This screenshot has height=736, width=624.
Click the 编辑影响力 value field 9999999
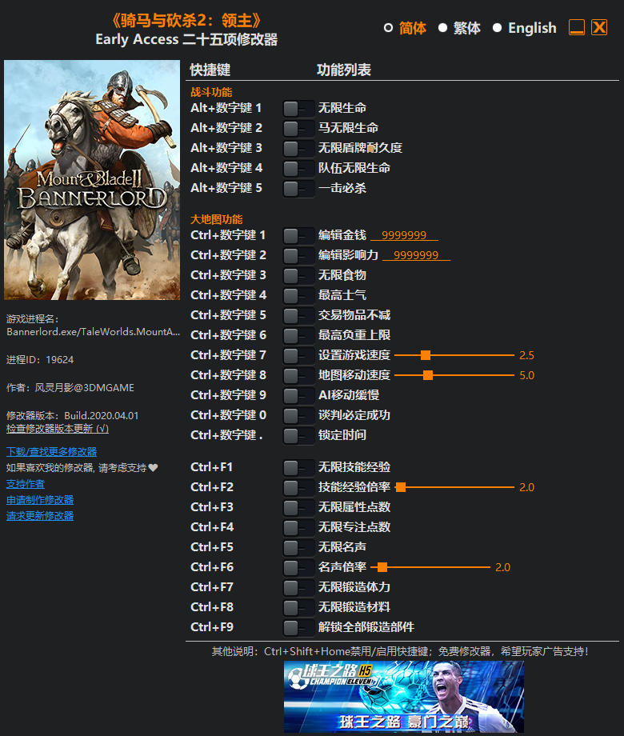coord(416,255)
